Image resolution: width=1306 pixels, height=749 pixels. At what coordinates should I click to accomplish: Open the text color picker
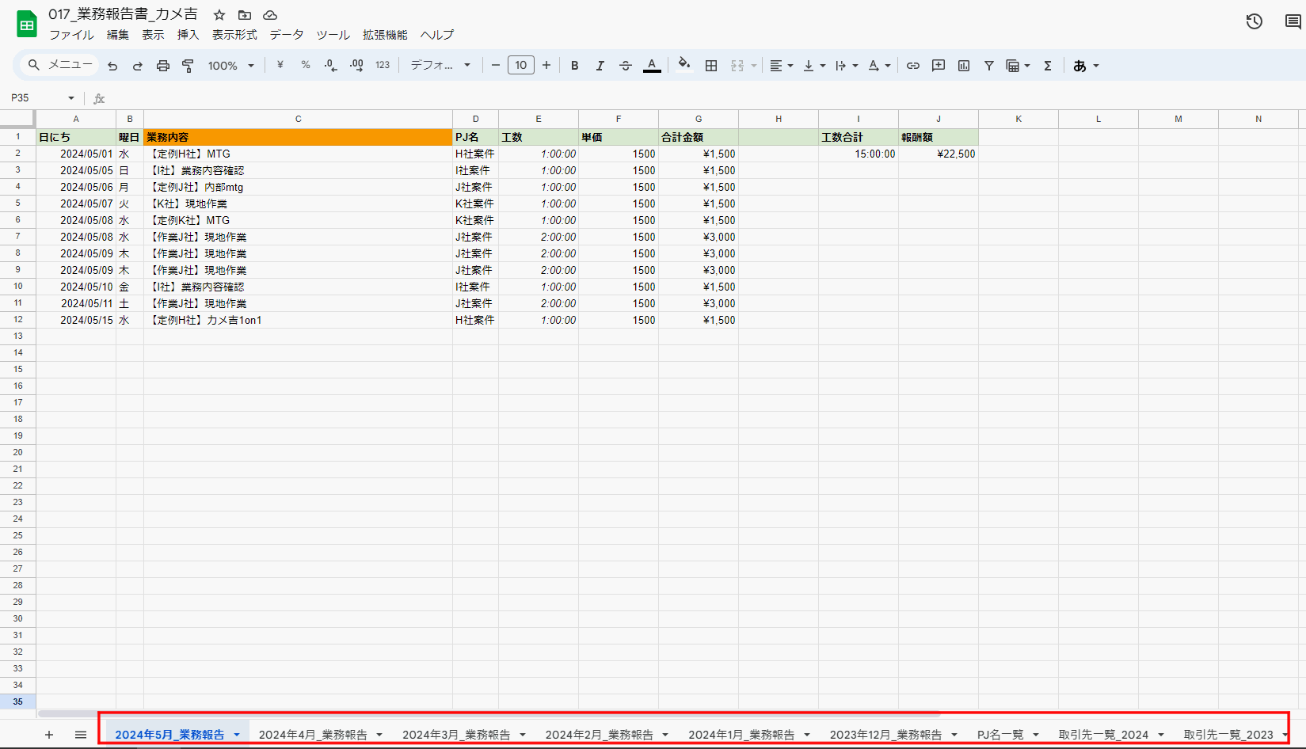(652, 66)
